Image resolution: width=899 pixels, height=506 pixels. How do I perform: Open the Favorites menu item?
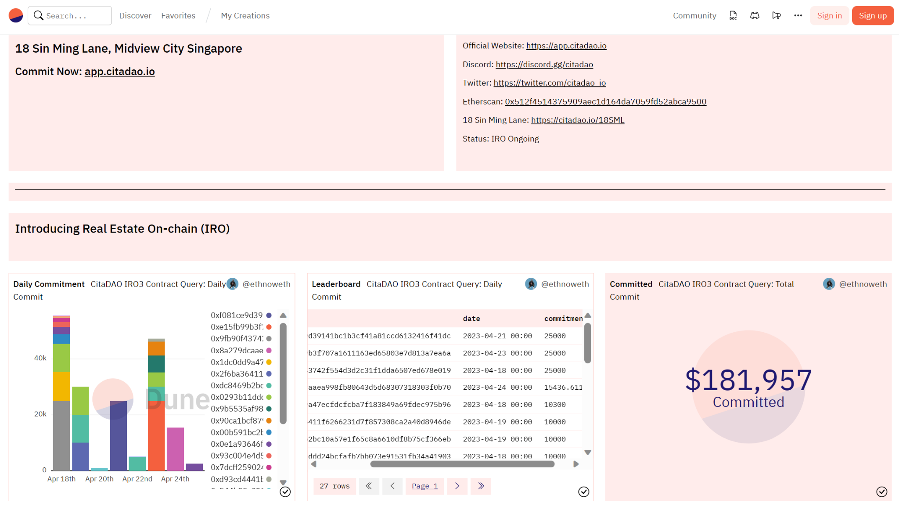coord(178,15)
